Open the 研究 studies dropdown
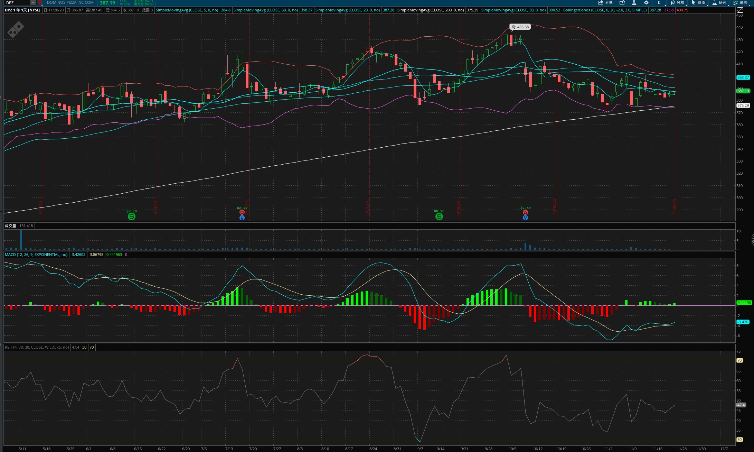Viewport: 754px width, 452px height. point(719,2)
